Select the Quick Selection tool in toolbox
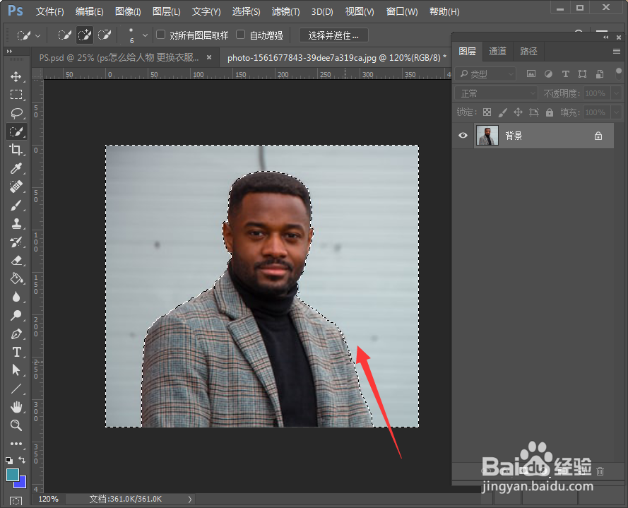Screen dimensions: 628x508 [x=16, y=131]
